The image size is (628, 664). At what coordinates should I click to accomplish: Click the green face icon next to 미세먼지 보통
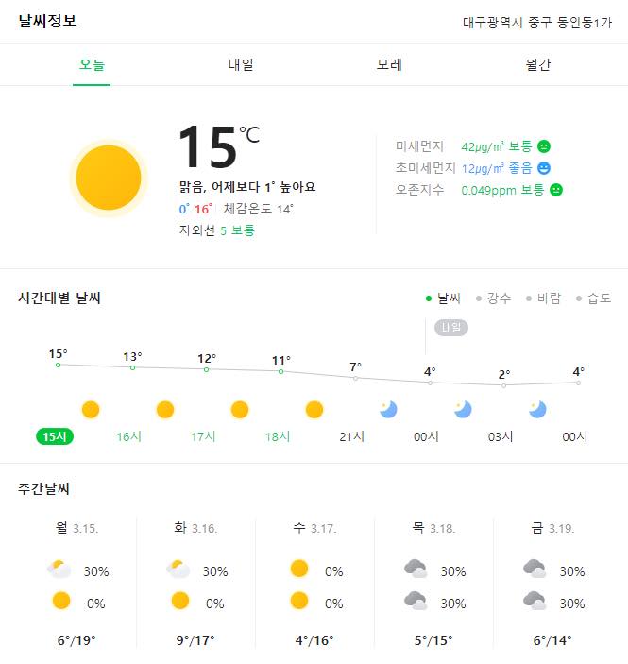(544, 146)
